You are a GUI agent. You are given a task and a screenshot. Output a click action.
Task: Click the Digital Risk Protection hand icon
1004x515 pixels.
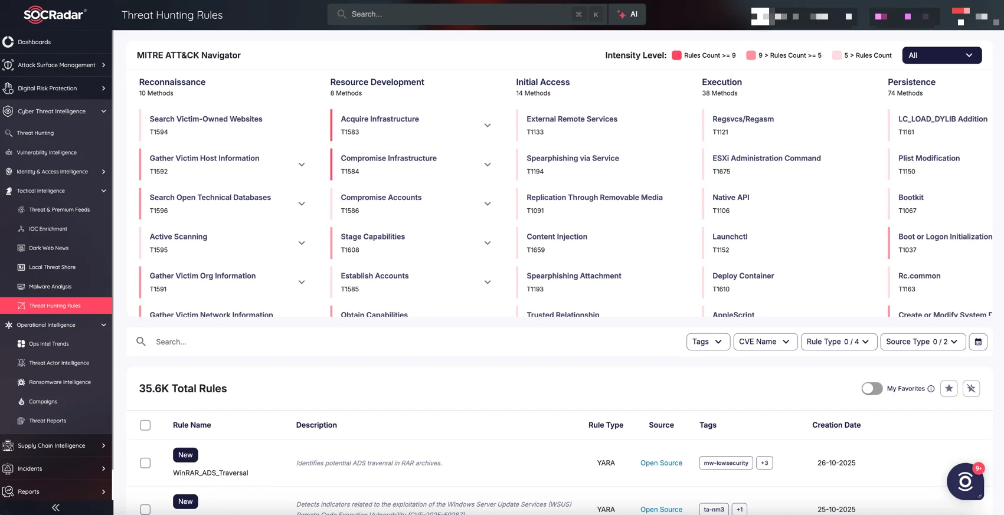click(x=8, y=88)
